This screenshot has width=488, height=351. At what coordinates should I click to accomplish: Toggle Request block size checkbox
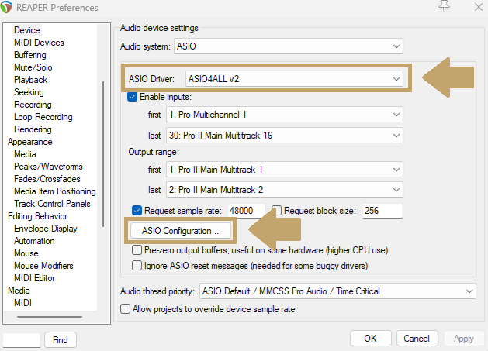pyautogui.click(x=276, y=211)
